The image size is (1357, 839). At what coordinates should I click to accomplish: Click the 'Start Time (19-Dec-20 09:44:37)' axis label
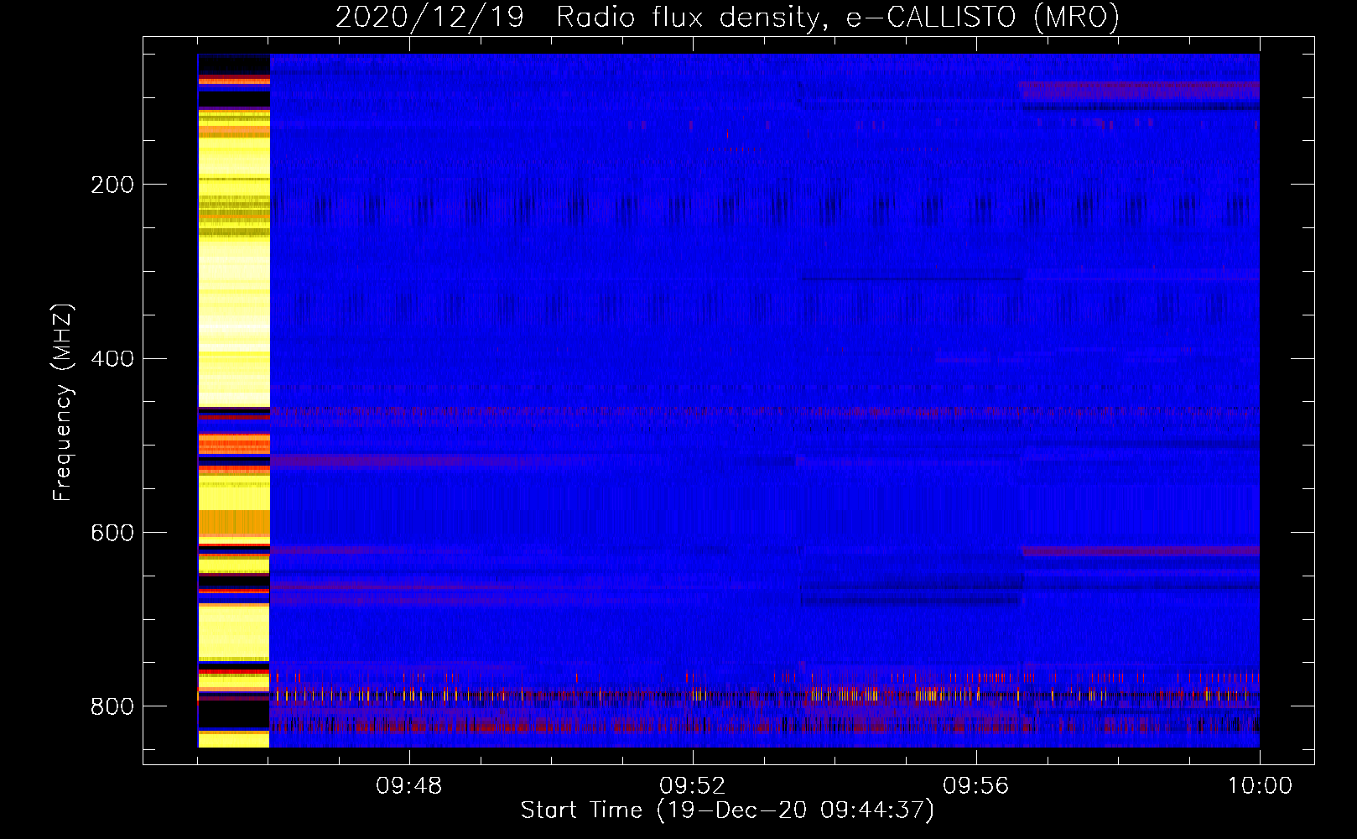coord(727,810)
